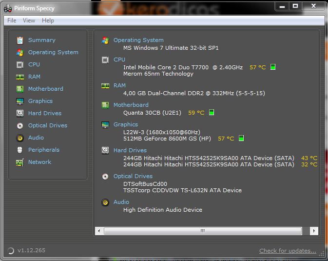This screenshot has height=261, width=328.
Task: Open Peripherals in the sidebar
Action: (x=44, y=150)
